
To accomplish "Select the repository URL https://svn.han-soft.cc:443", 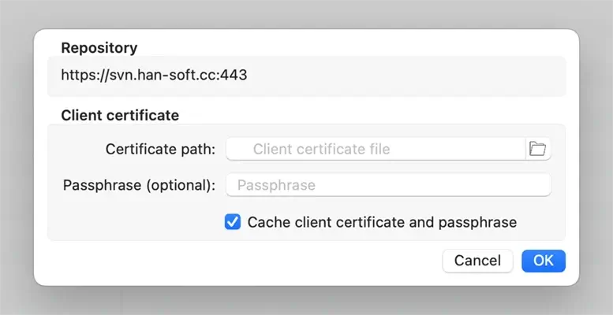I will click(x=154, y=75).
